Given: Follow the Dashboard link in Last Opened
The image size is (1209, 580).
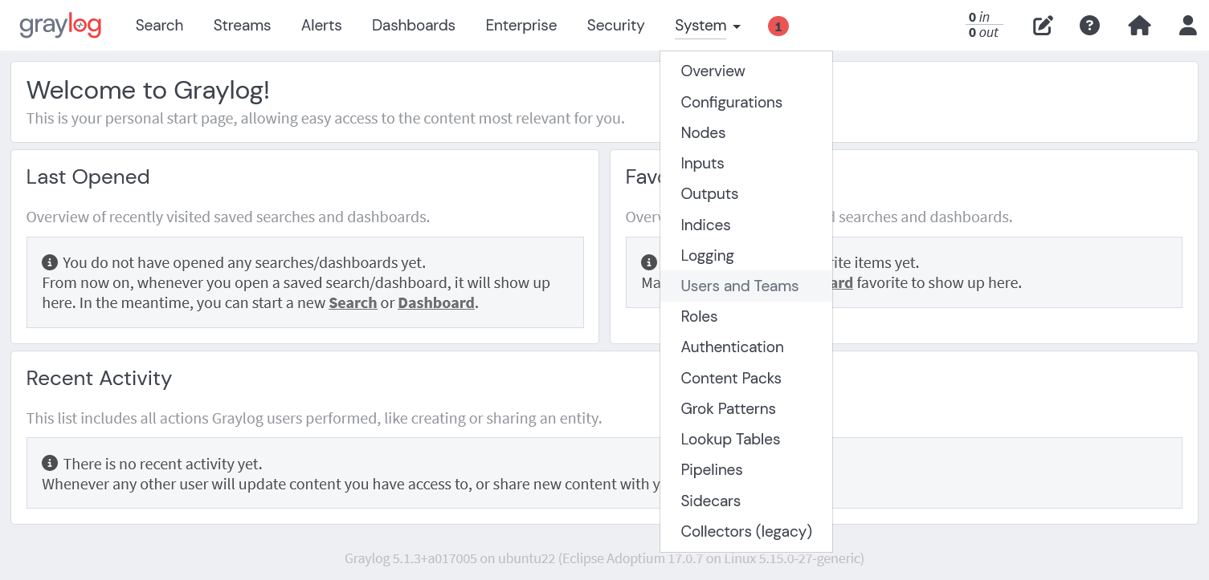Looking at the screenshot, I should (436, 303).
